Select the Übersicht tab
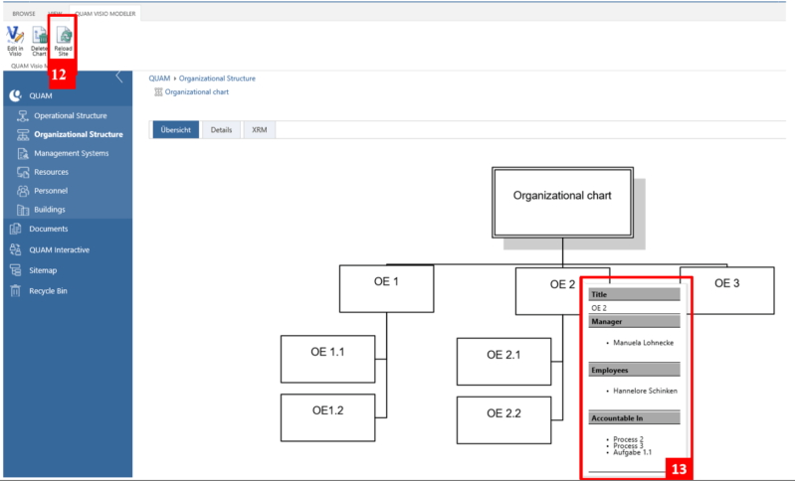 coord(175,130)
